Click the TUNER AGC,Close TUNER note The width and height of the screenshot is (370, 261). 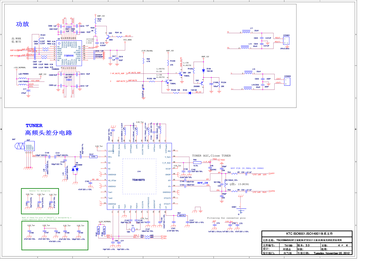[x=211, y=156]
